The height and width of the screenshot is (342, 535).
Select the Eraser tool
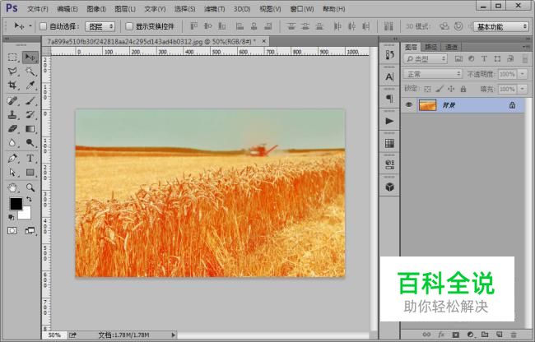click(x=12, y=129)
